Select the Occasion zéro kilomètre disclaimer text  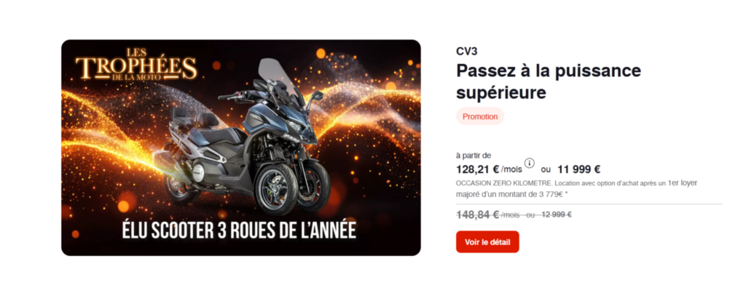pos(577,188)
